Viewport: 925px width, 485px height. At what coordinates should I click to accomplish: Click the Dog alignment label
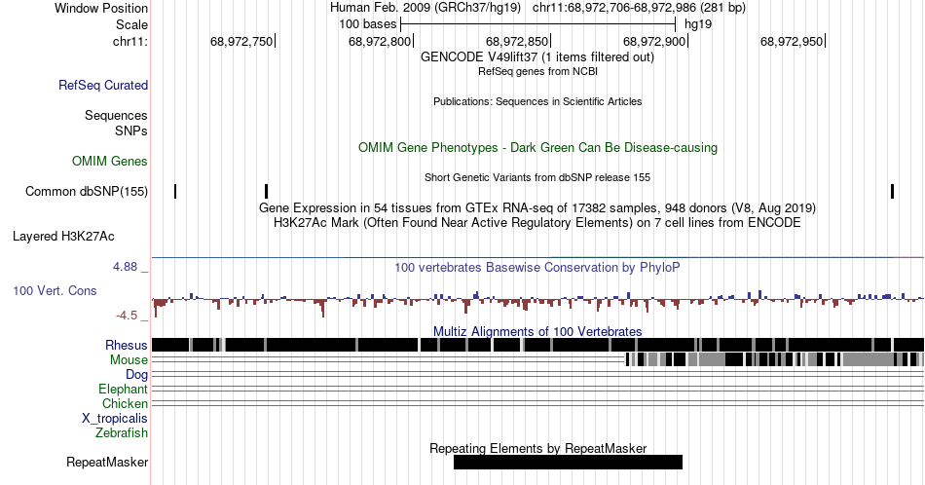pos(137,375)
